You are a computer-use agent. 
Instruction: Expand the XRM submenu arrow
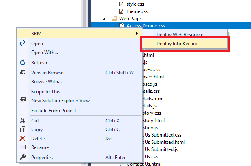coord(137,33)
